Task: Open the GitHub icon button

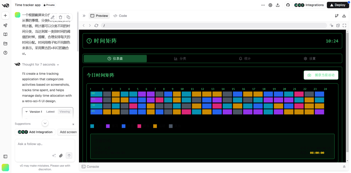Action: coord(288,5)
